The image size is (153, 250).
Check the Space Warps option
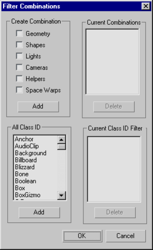[19, 90]
